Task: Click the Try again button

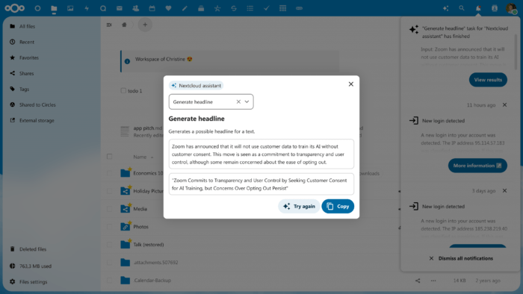Action: pyautogui.click(x=299, y=207)
